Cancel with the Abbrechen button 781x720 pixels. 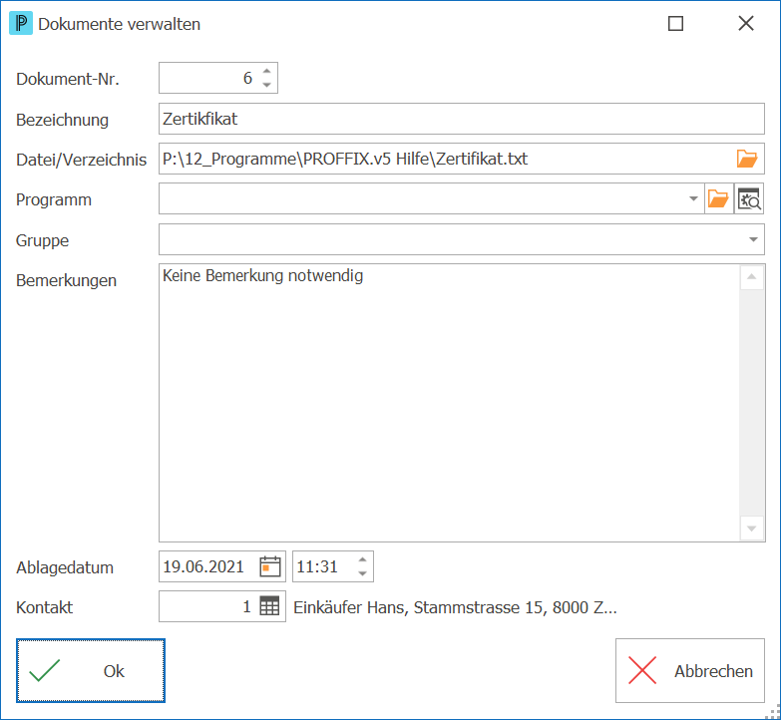pos(690,671)
